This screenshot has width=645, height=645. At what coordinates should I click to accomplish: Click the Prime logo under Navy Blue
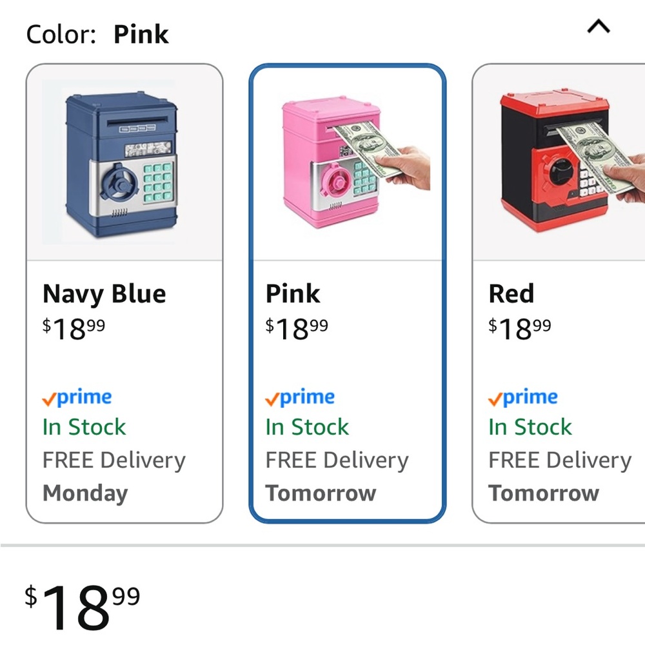(77, 398)
